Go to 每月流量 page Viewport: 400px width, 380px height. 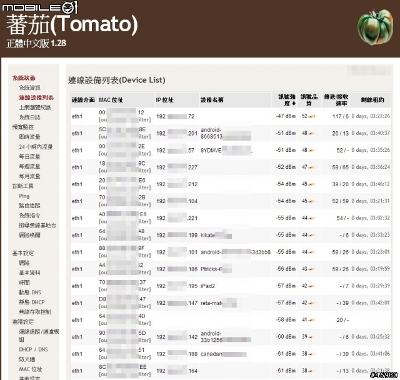tap(29, 176)
